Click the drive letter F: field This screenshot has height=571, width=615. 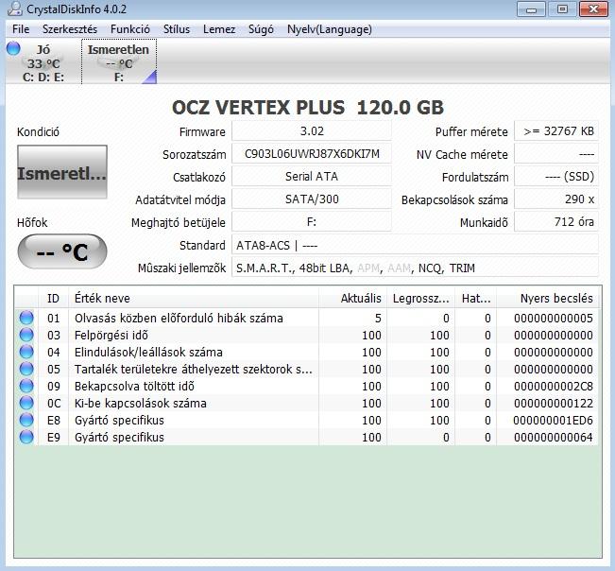[x=312, y=222]
